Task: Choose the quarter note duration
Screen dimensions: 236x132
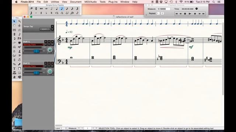Action: point(56,9)
